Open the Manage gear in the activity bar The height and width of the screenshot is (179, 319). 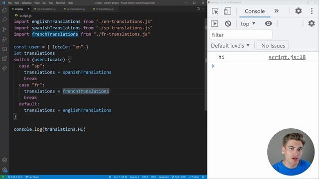[x=4, y=170]
